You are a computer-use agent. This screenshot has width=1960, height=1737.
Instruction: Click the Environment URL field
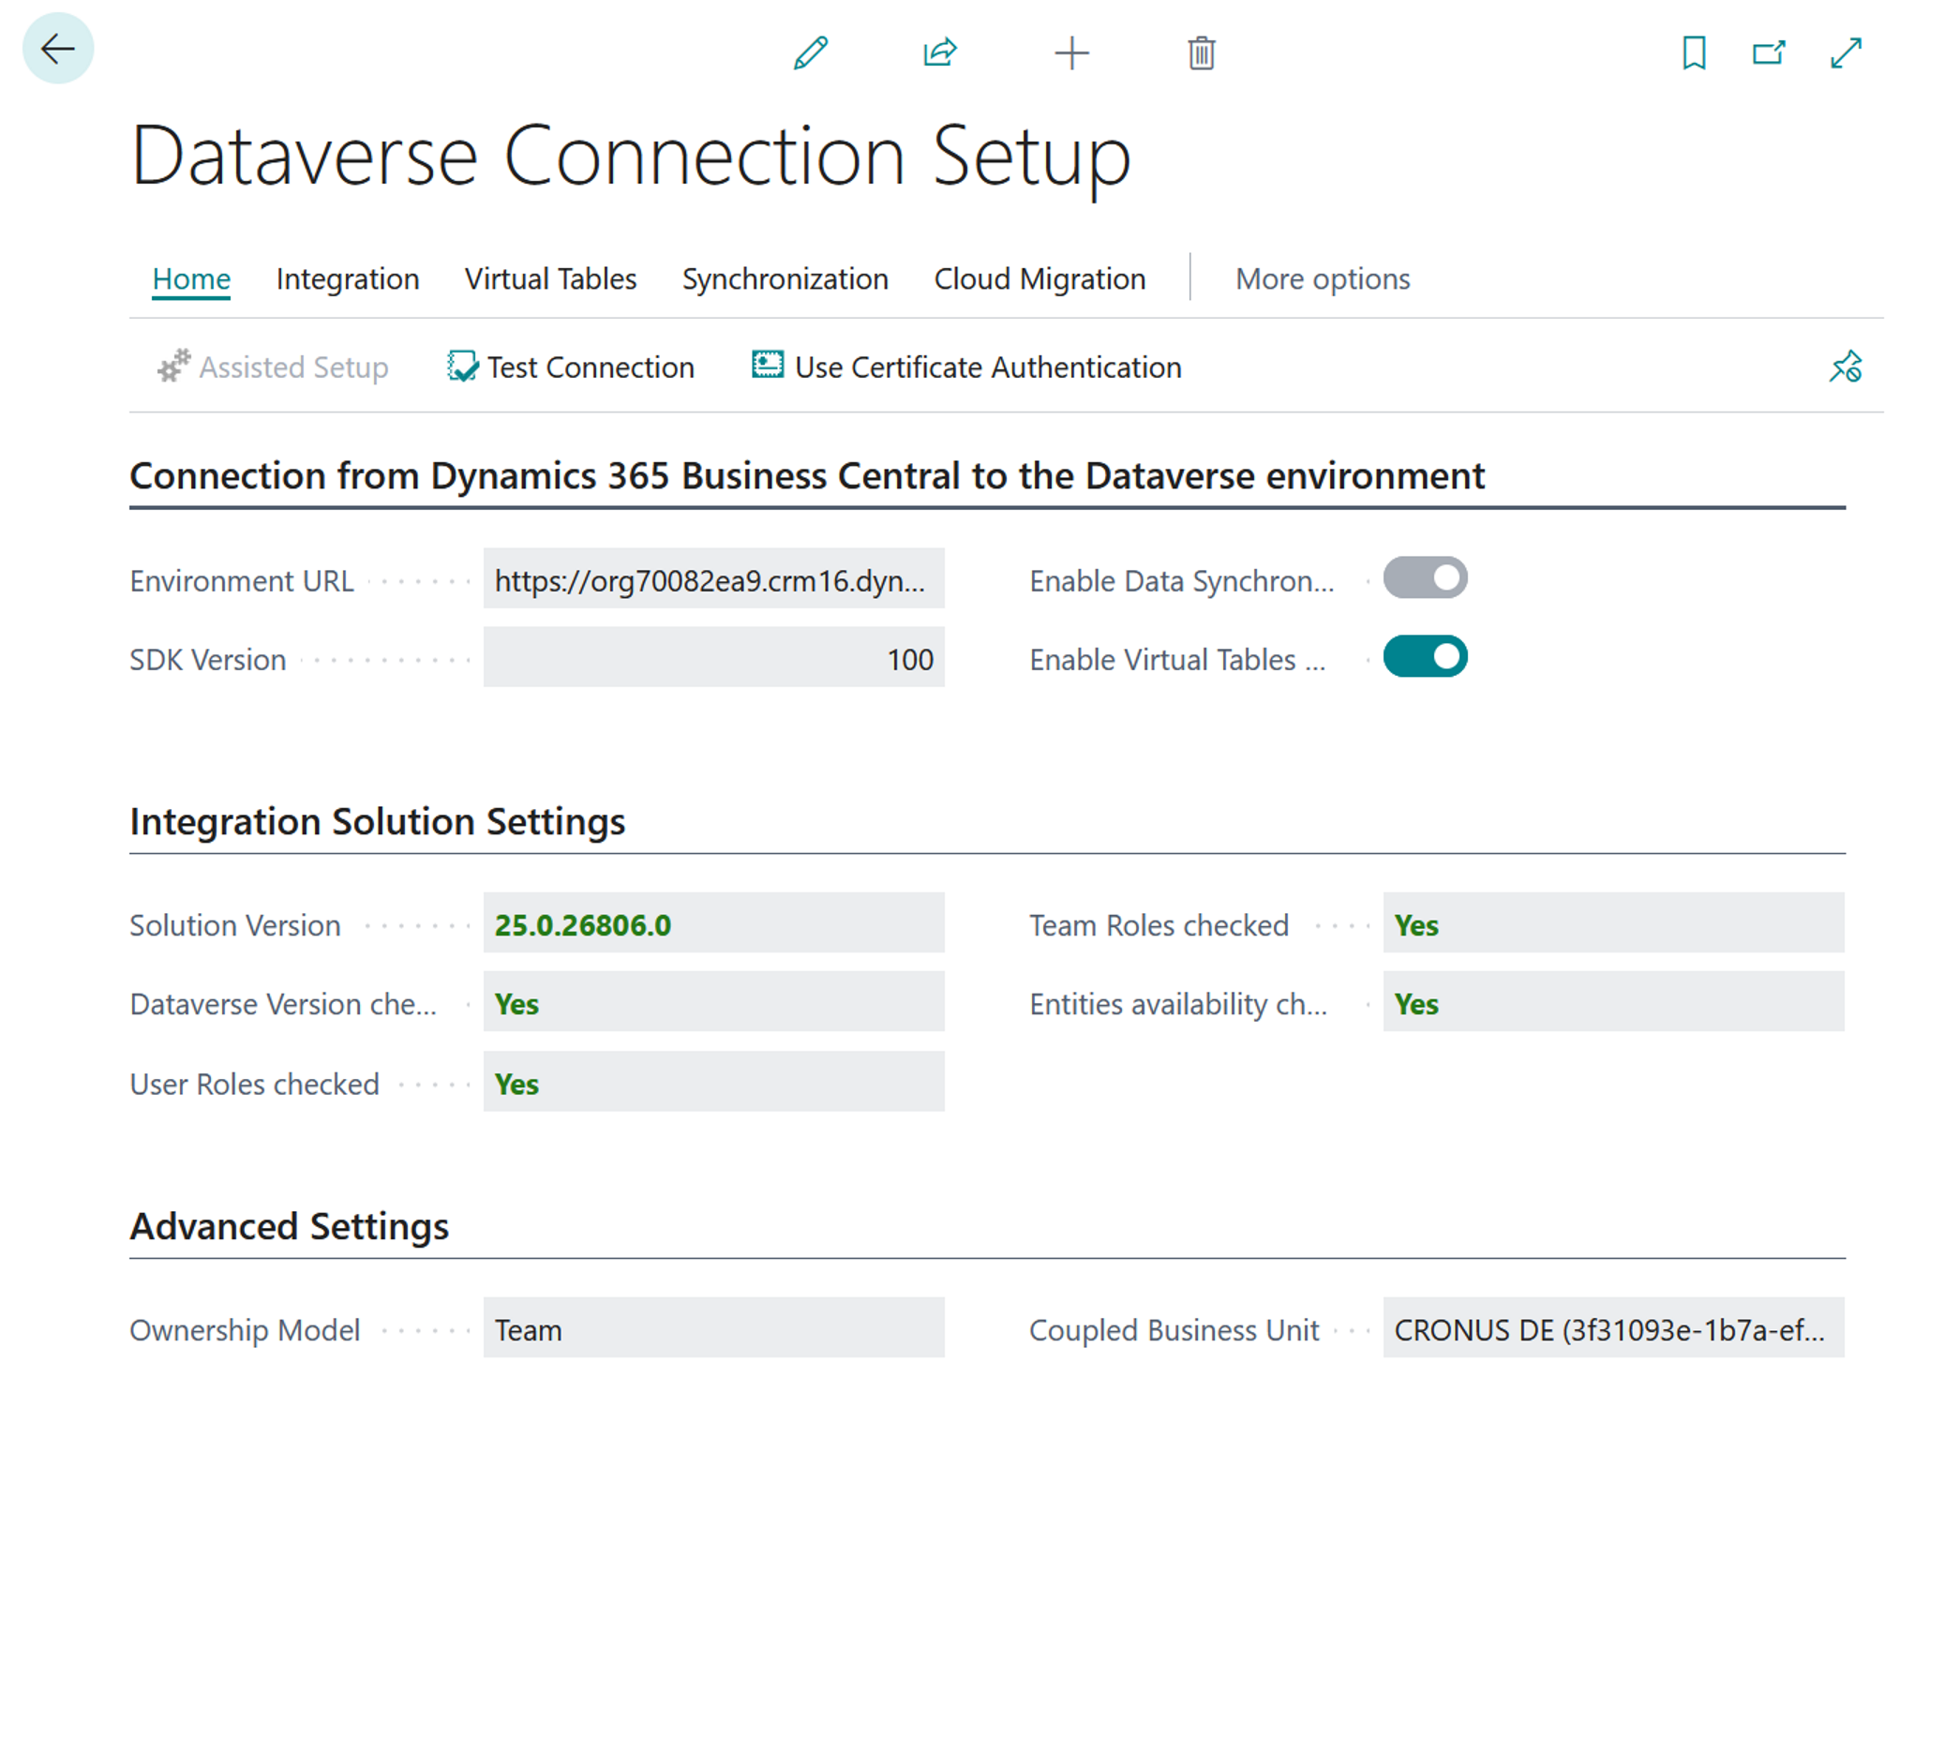tap(713, 579)
